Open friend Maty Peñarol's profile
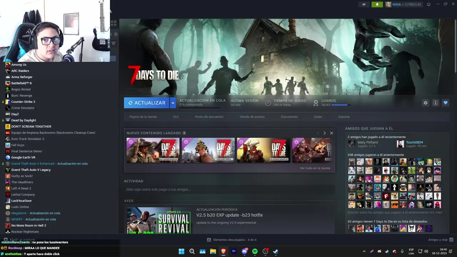The image size is (457, 257). click(368, 142)
